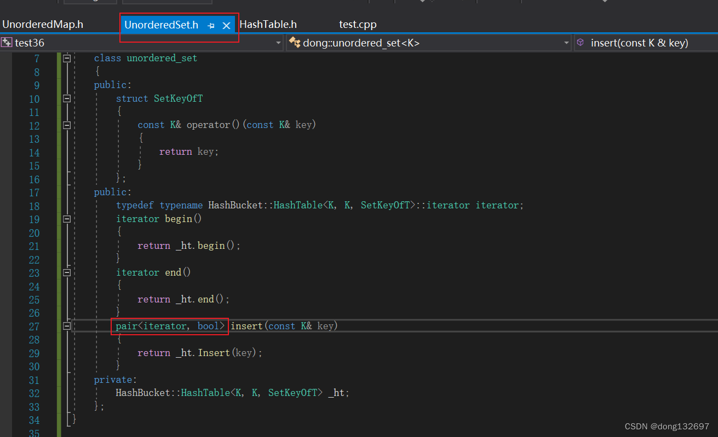Click 'return key;' statement on line 14

[189, 152]
